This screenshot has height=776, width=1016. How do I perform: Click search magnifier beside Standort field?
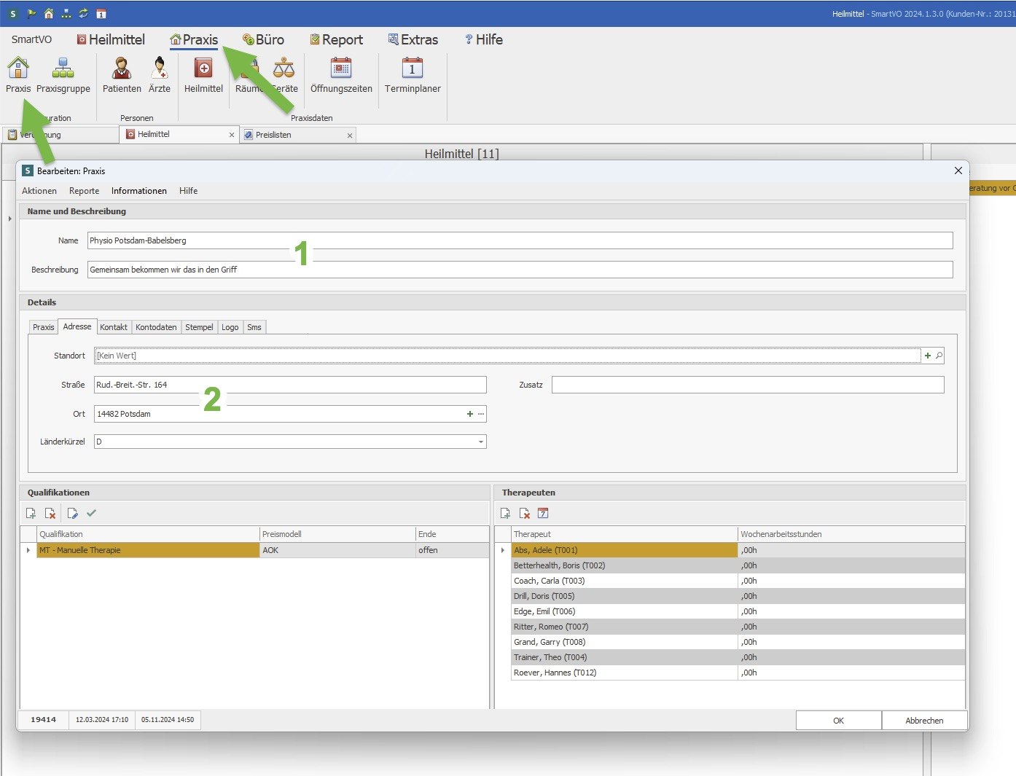click(939, 356)
